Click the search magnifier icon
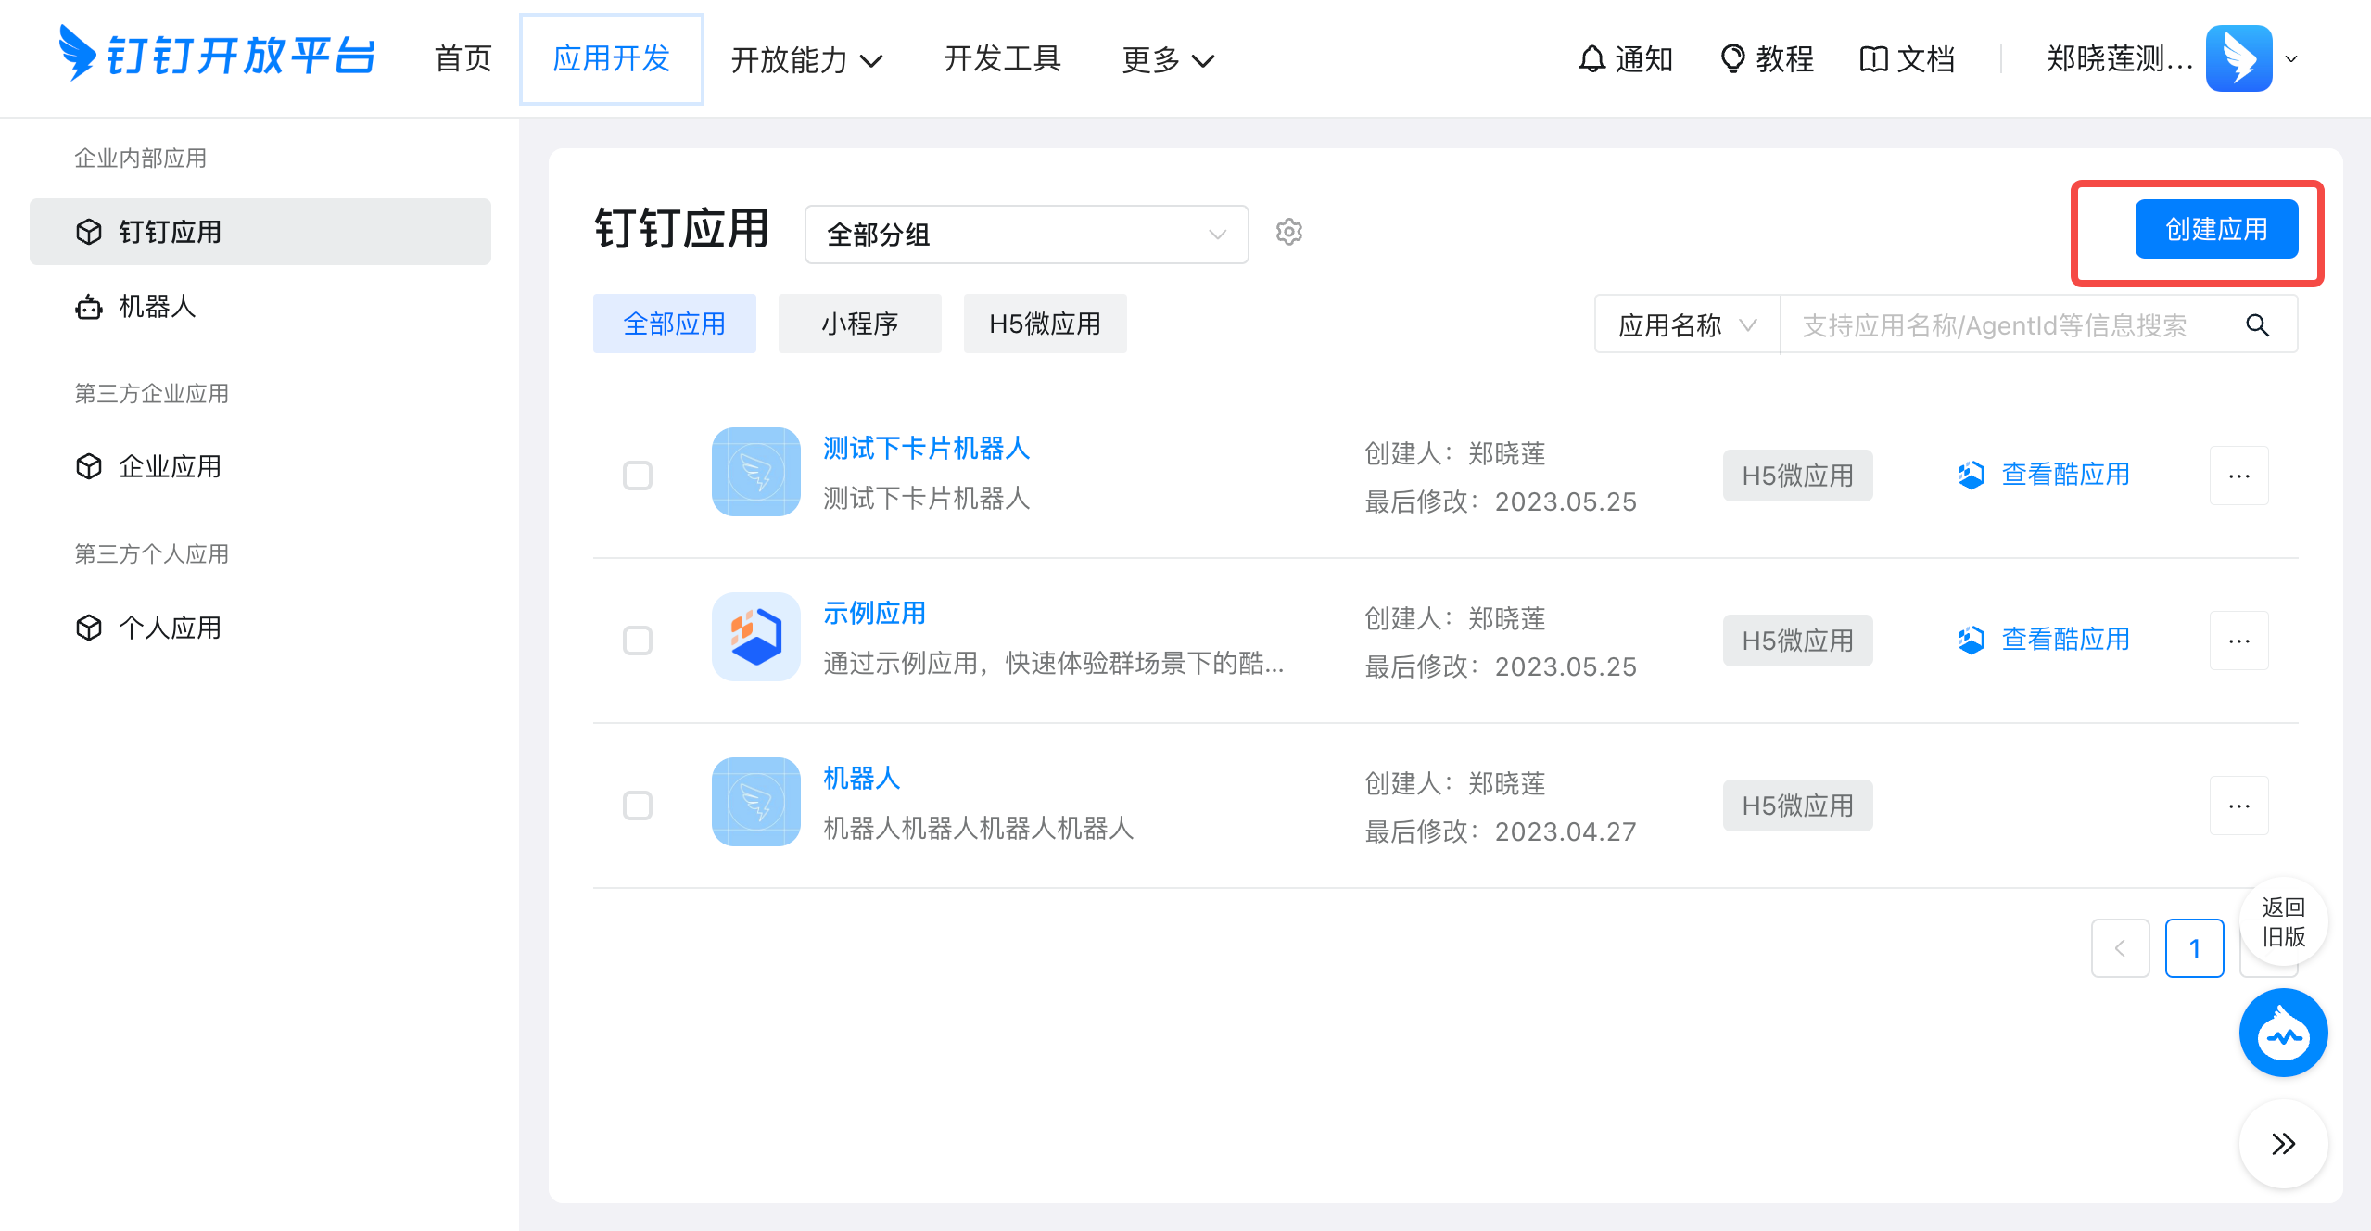 (2257, 325)
